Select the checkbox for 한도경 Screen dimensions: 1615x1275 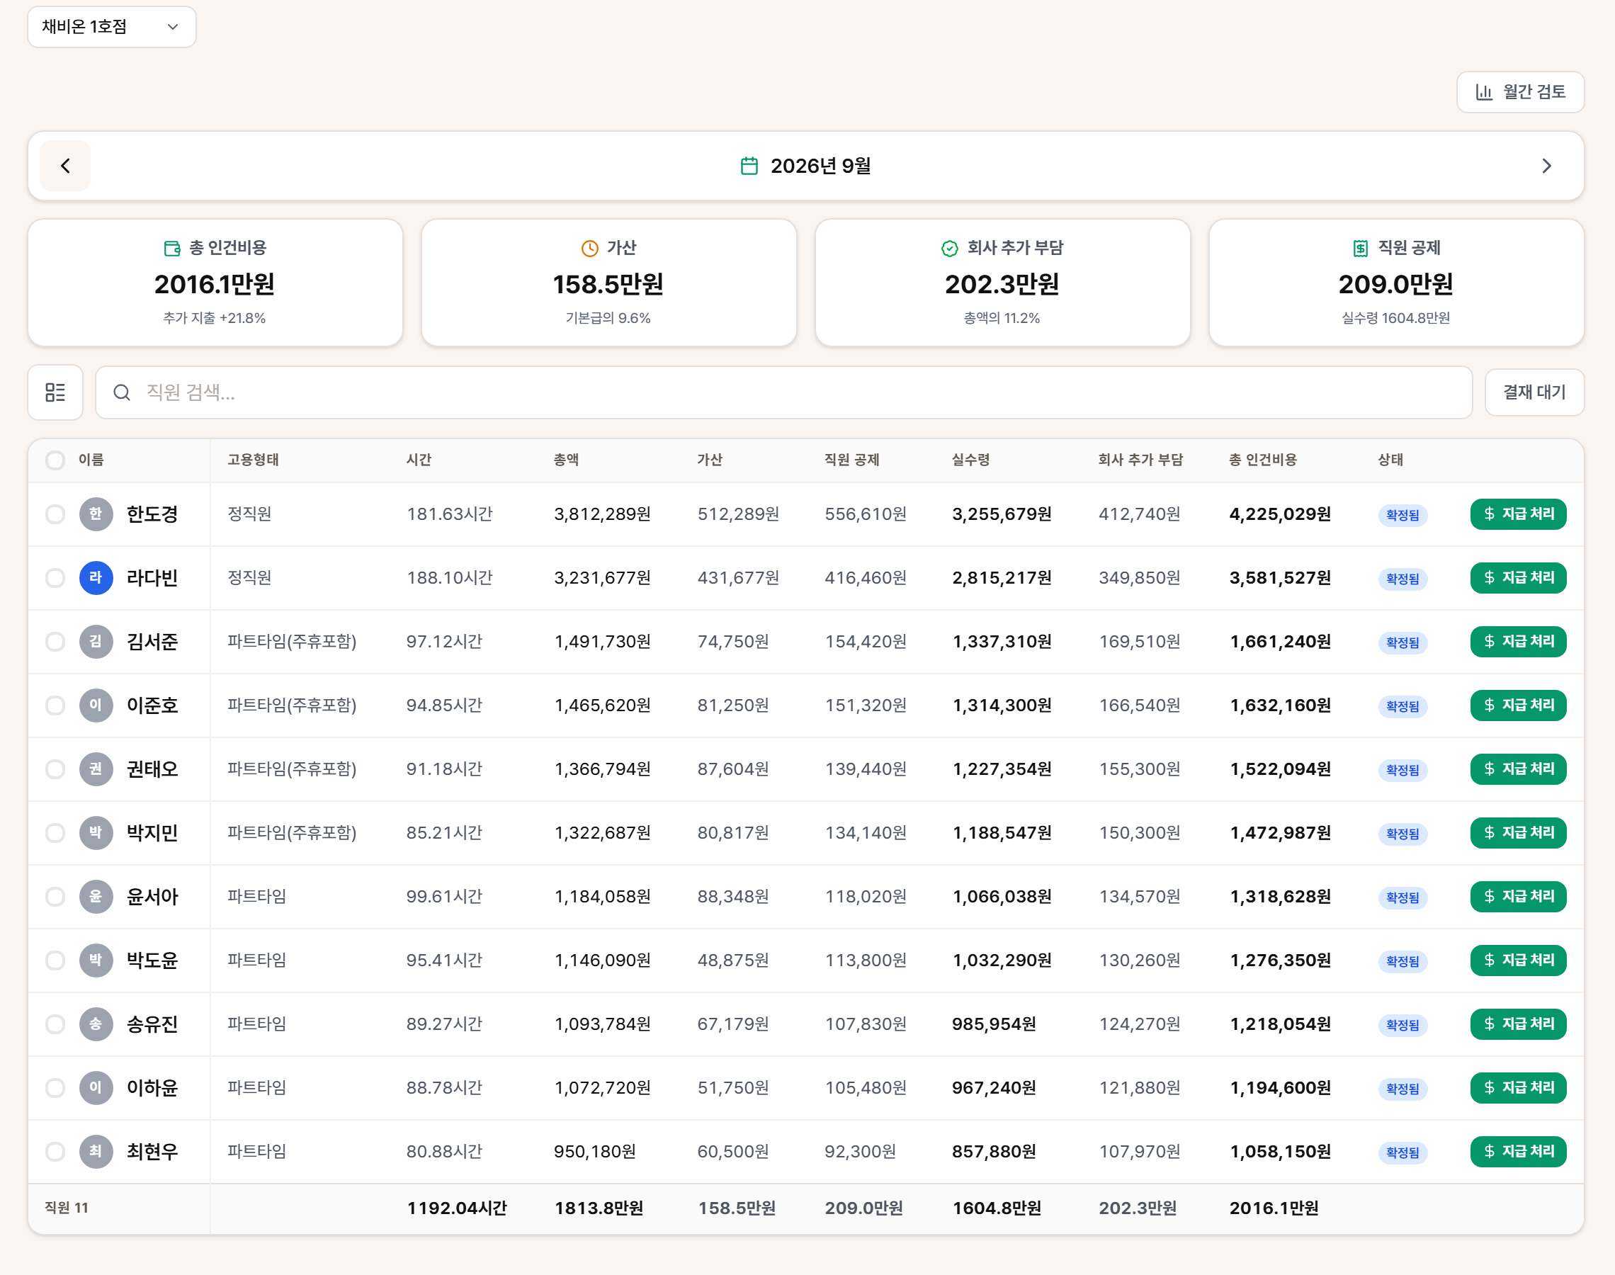pyautogui.click(x=55, y=514)
